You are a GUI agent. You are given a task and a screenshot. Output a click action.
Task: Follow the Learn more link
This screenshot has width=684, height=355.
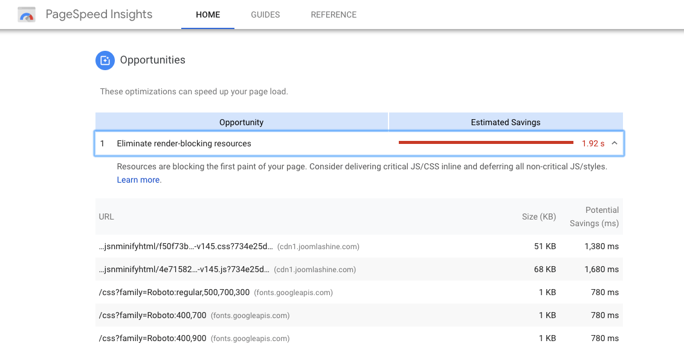coord(138,180)
